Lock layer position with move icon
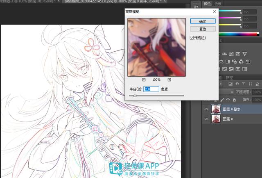262x178 pixels. 228,100
